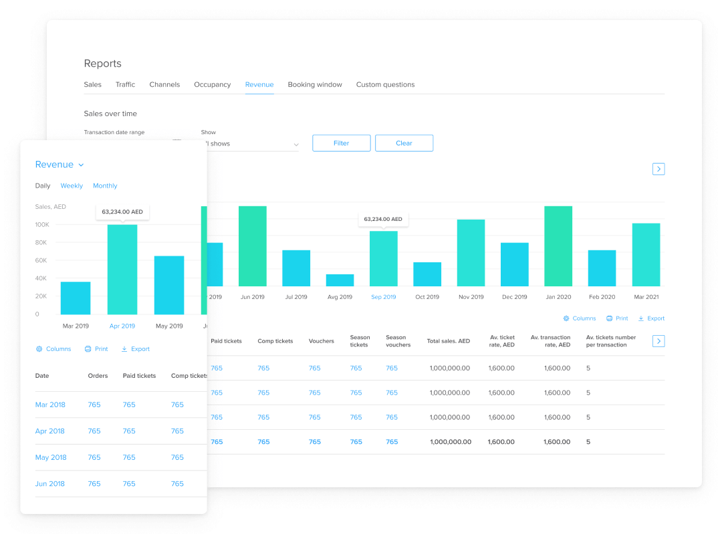The width and height of the screenshot is (722, 534).
Task: Click the printer icon in front panel
Action: (88, 349)
